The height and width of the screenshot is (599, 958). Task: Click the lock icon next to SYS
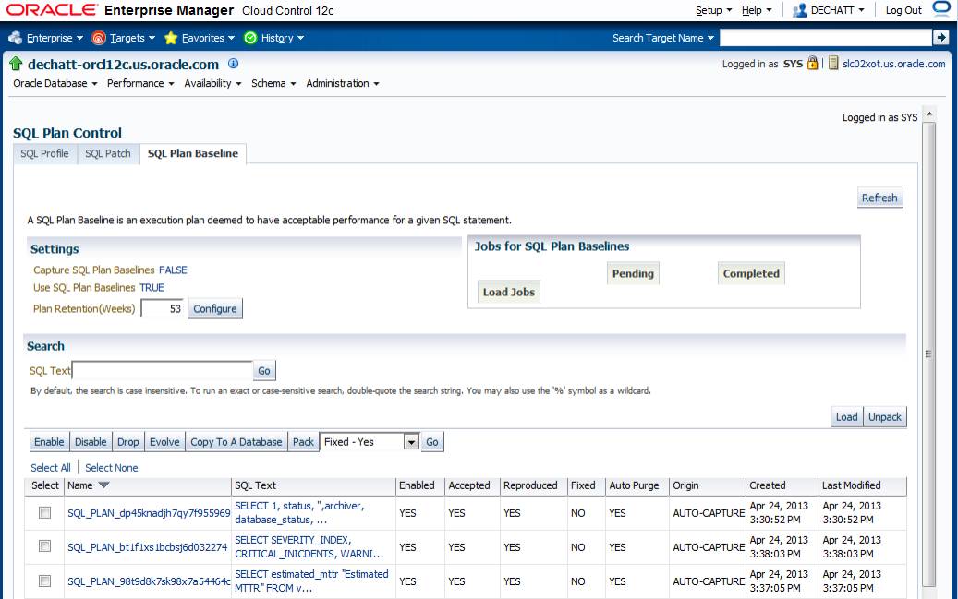812,62
